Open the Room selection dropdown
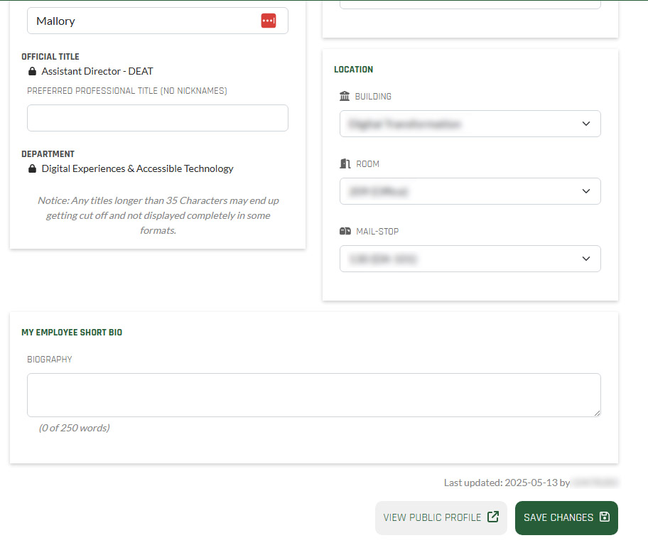648x560 pixels. click(470, 191)
